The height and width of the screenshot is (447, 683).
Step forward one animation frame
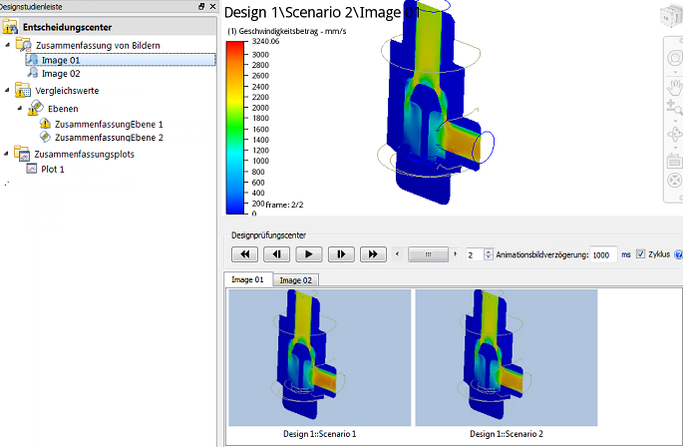pyautogui.click(x=341, y=254)
